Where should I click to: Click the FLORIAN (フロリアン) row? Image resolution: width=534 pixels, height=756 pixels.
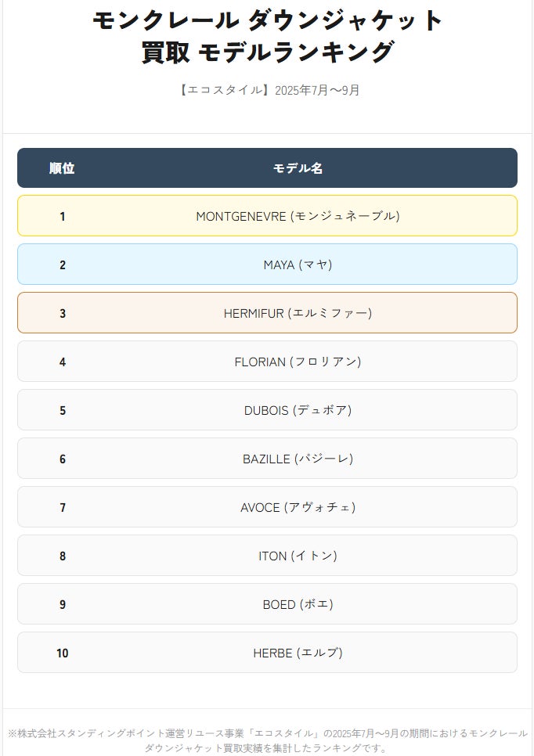pos(267,361)
